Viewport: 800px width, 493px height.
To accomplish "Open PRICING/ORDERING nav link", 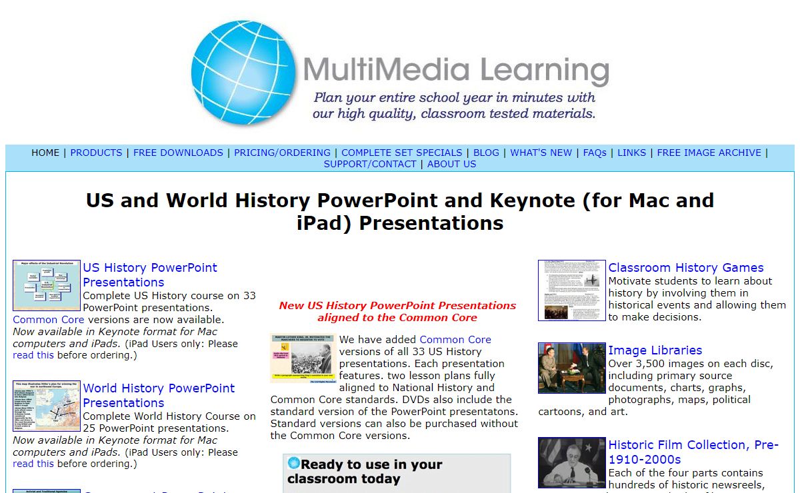I will click(282, 153).
